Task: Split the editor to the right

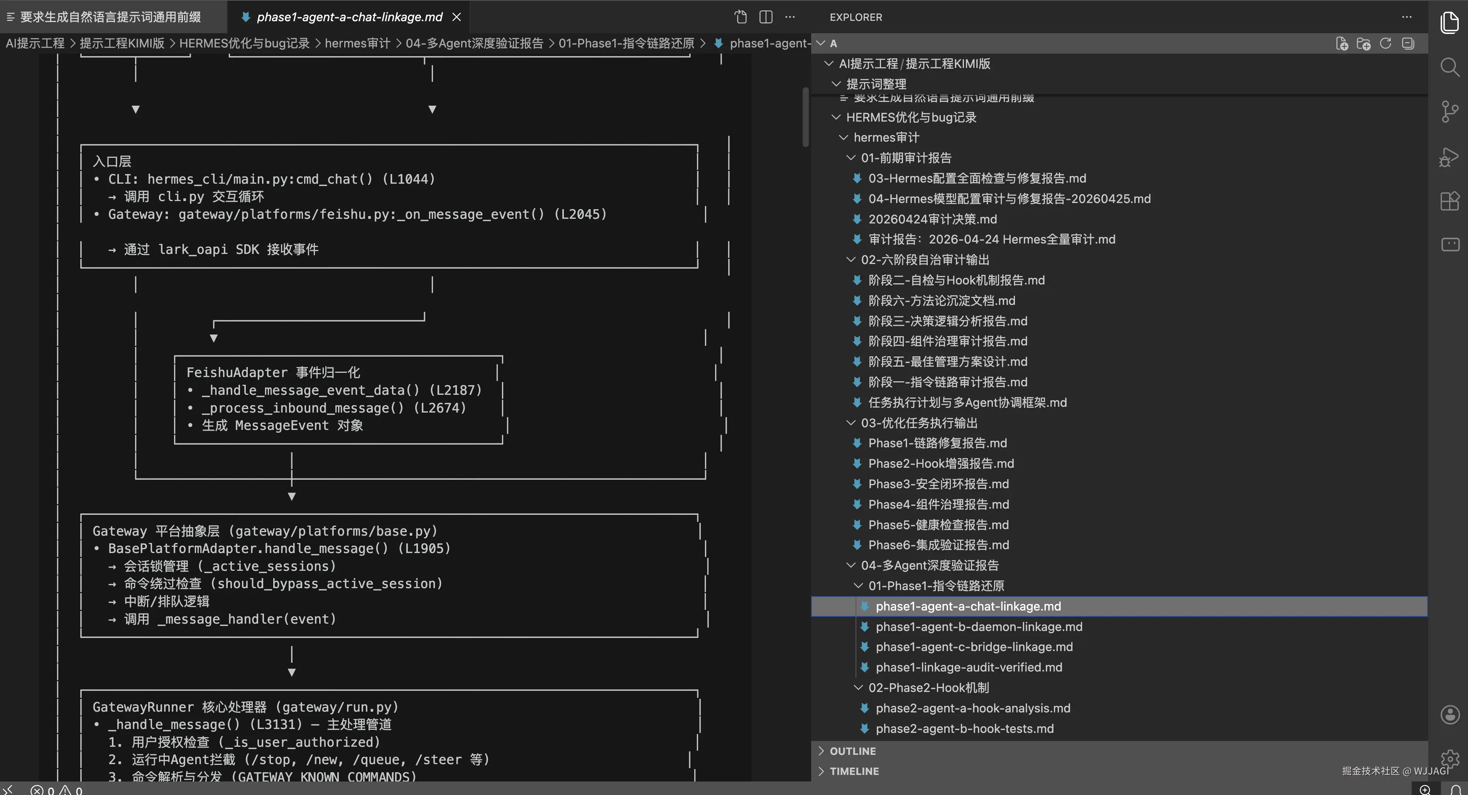Action: (x=765, y=17)
